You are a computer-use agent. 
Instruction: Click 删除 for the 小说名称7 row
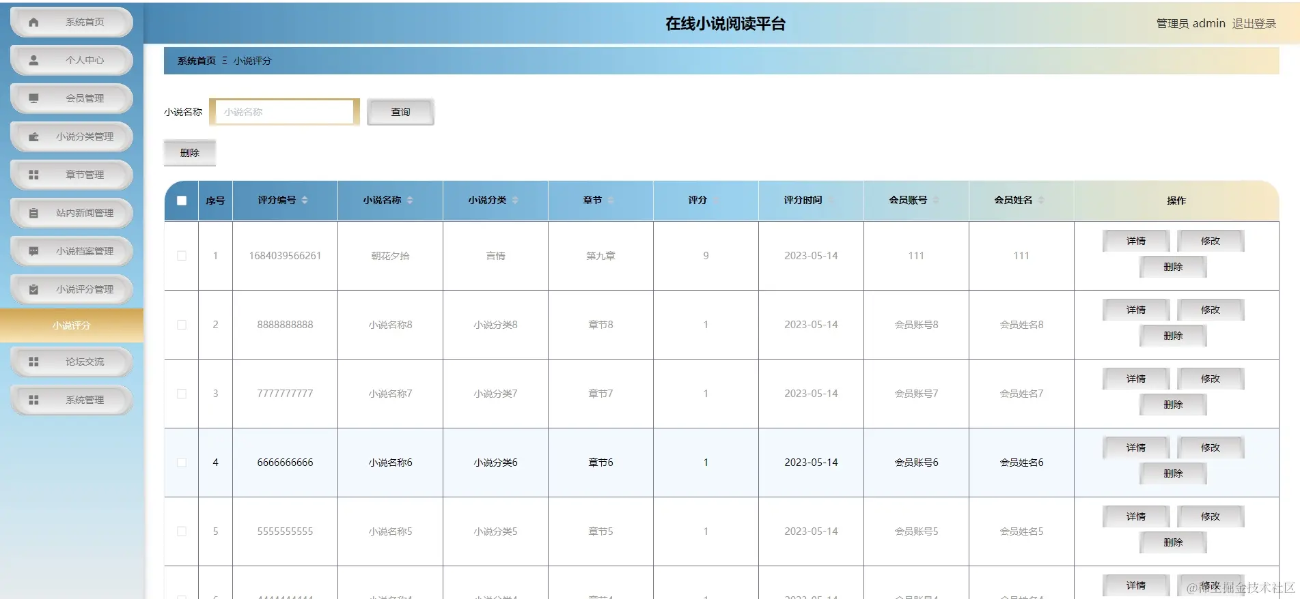(x=1173, y=405)
